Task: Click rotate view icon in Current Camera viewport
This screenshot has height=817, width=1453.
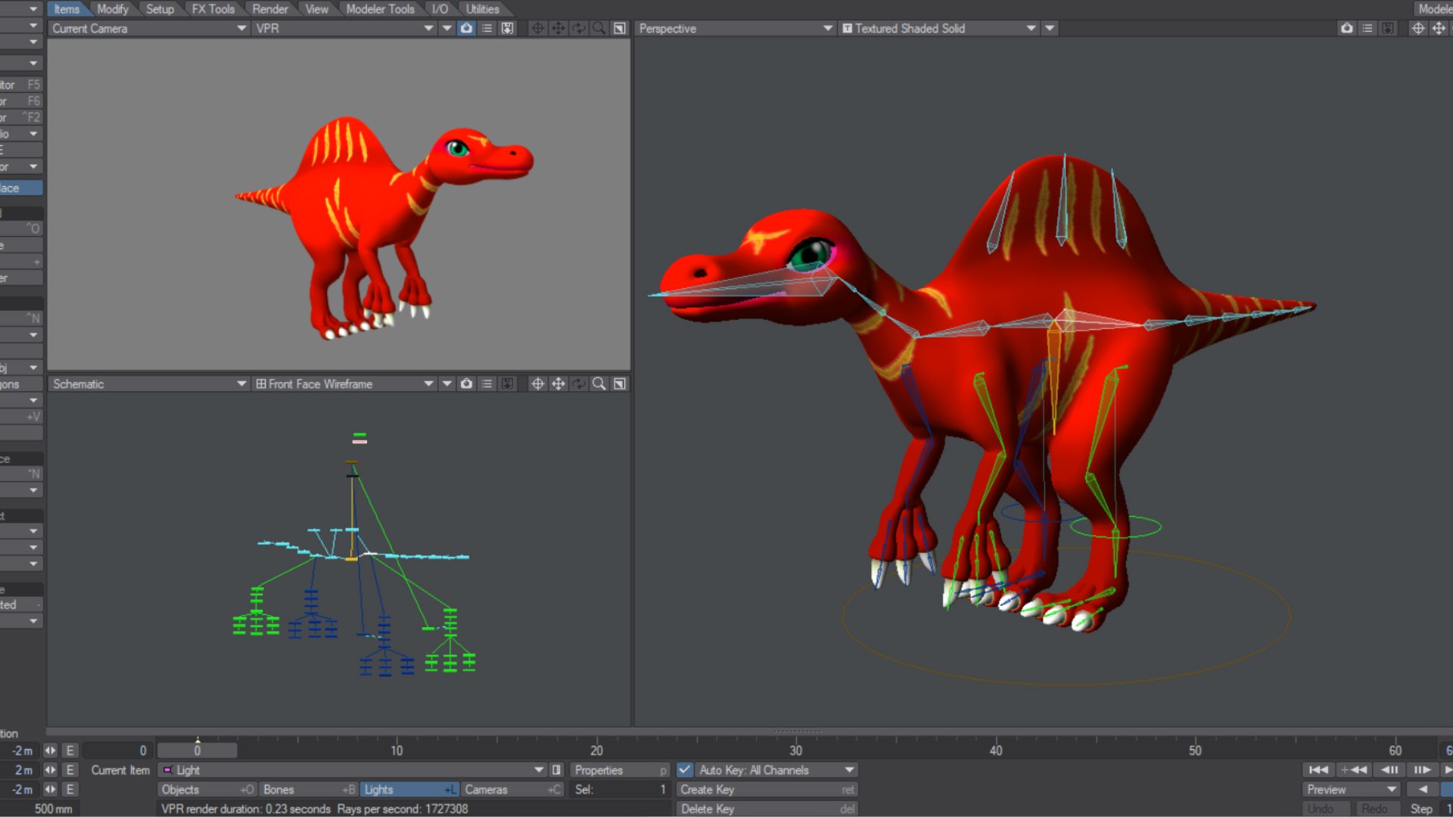Action: [578, 28]
